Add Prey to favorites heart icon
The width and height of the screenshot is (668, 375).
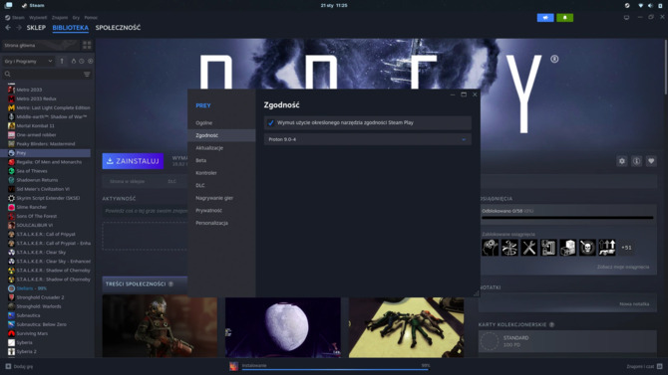pyautogui.click(x=651, y=161)
